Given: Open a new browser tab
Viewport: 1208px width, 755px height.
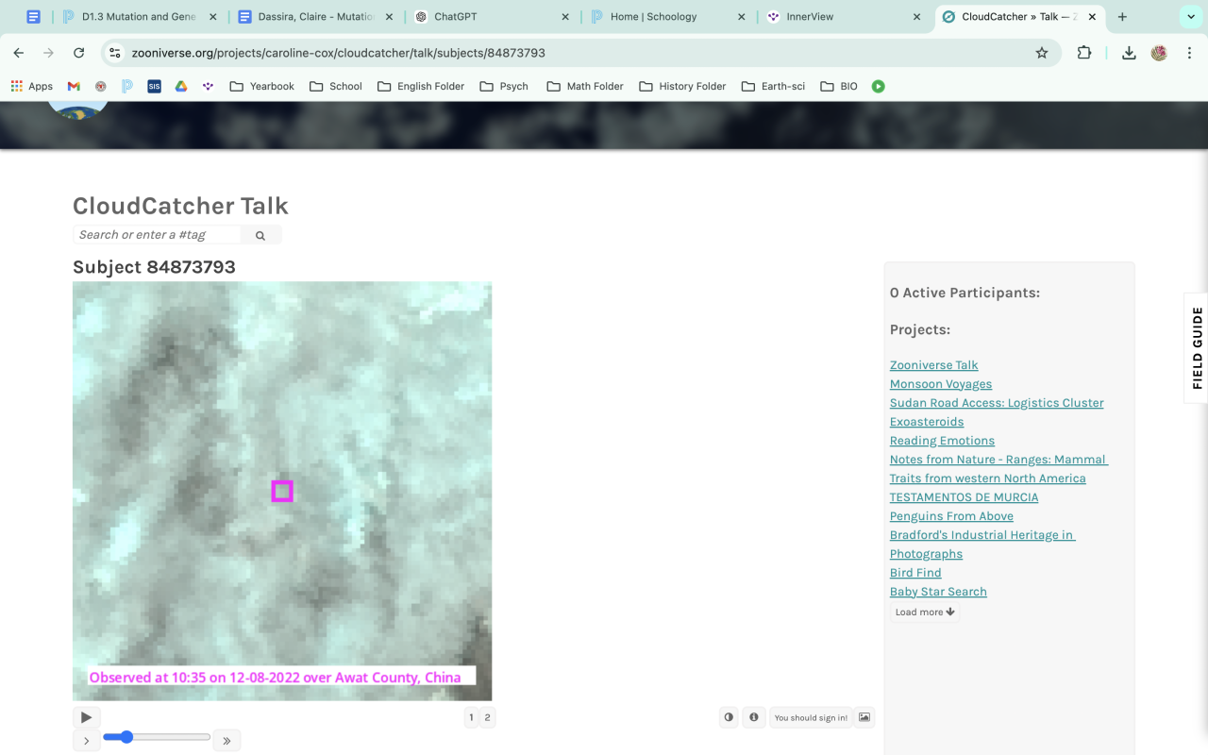Looking at the screenshot, I should (1123, 17).
